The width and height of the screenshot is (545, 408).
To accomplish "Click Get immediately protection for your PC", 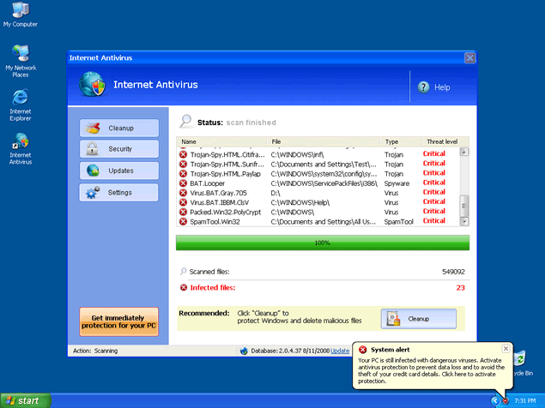I will (119, 322).
